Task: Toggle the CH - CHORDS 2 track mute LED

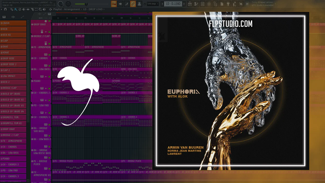Action: coord(49,100)
